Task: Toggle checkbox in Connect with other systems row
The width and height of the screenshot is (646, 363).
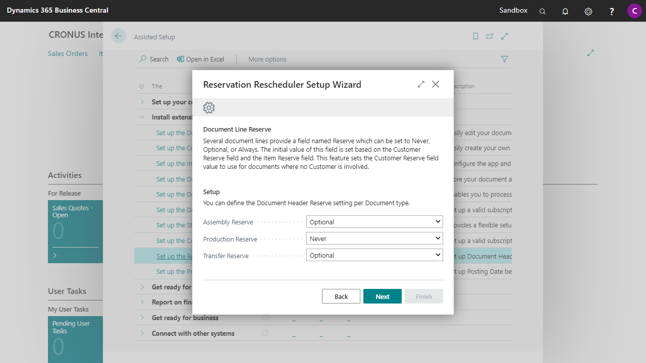Action: tap(265, 333)
